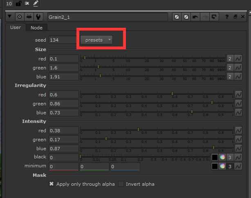Image resolution: width=251 pixels, height=198 pixels.
Task: Click the Intensity red slider handle
Action: [138, 129]
